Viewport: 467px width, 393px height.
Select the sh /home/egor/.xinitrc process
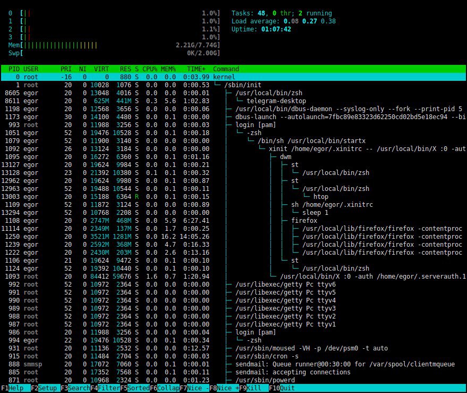[x=234, y=205]
